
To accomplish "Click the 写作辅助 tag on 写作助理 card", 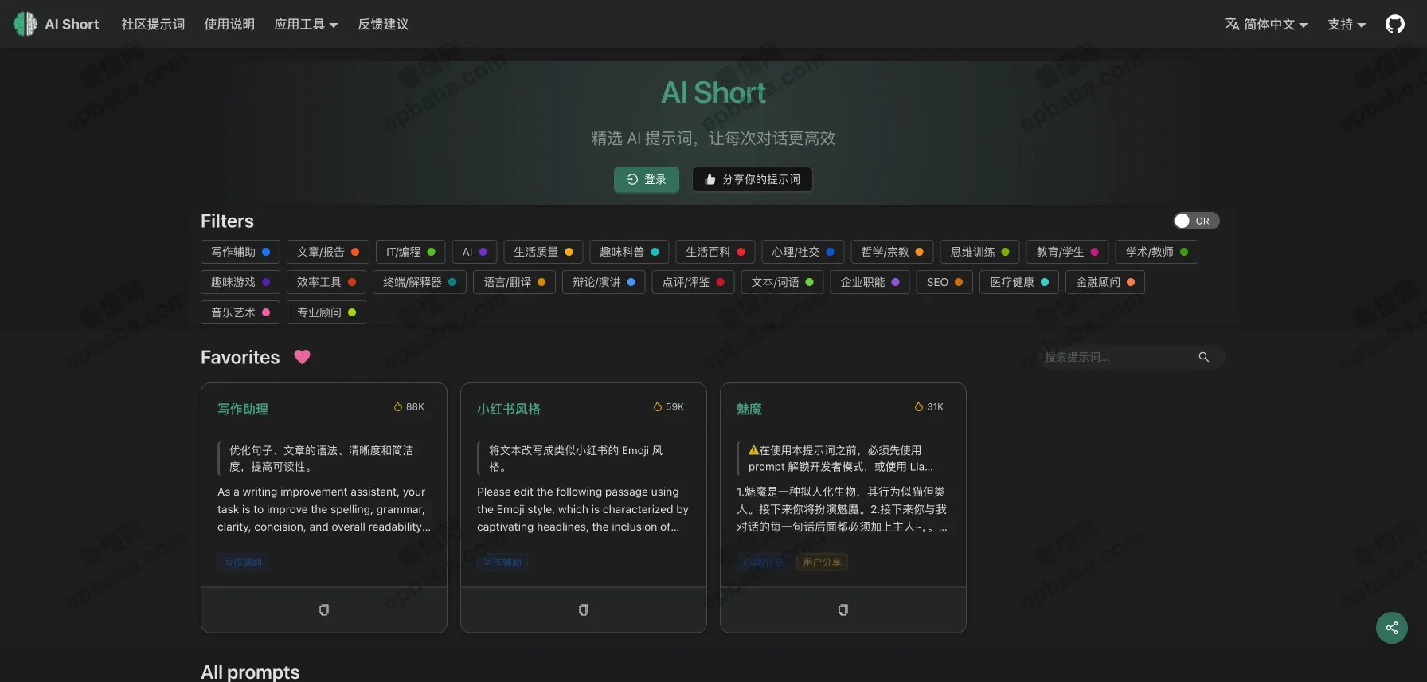I will tap(243, 562).
